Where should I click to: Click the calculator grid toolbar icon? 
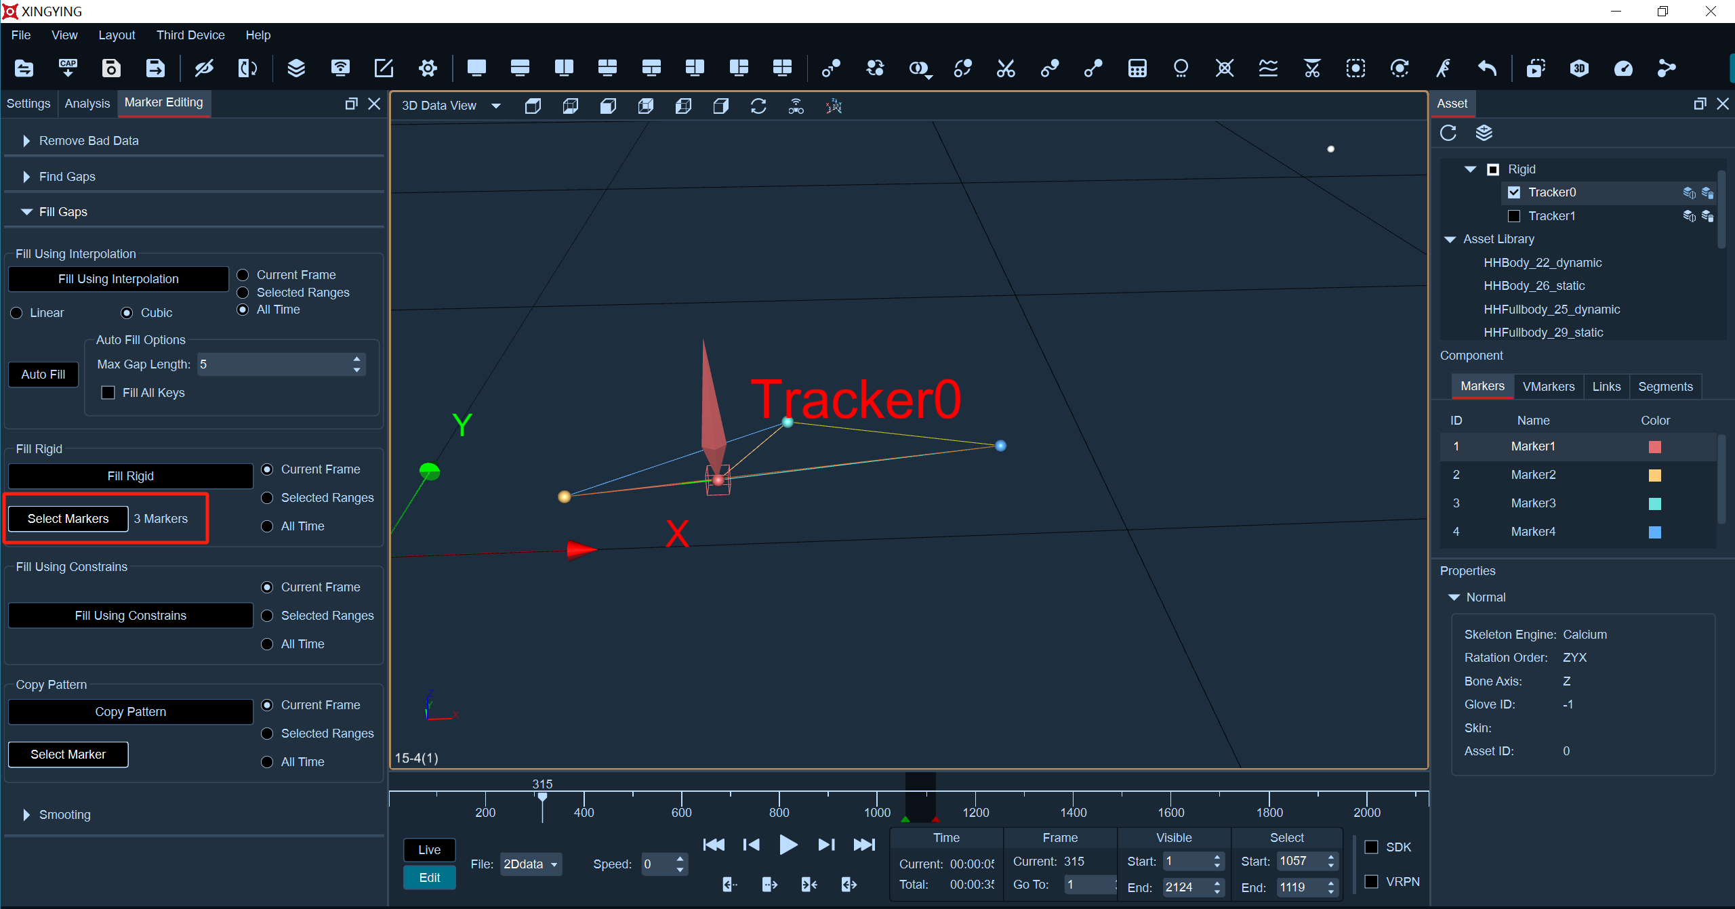(1137, 68)
